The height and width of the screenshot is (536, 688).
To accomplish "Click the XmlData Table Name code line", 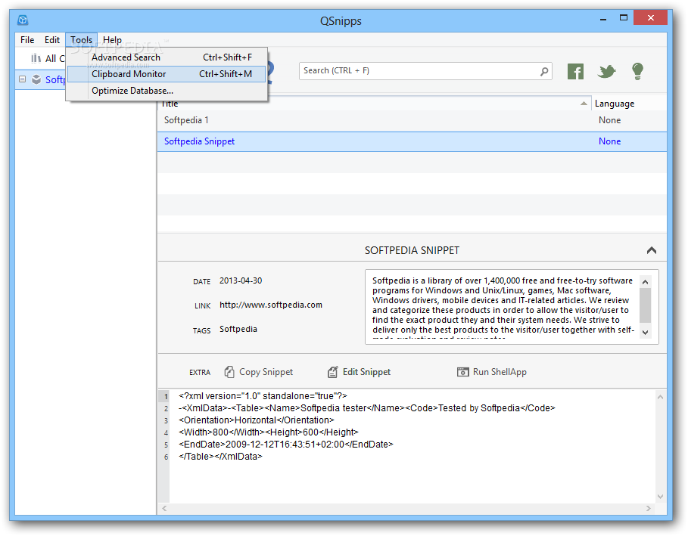I will 367,408.
